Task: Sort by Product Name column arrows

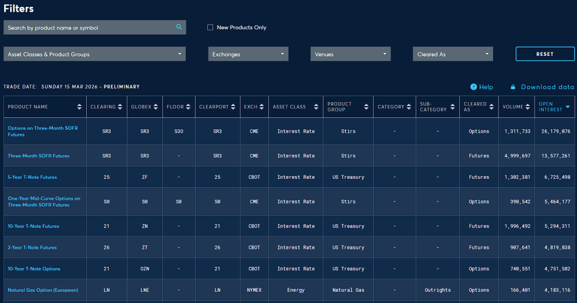Action: click(x=79, y=107)
